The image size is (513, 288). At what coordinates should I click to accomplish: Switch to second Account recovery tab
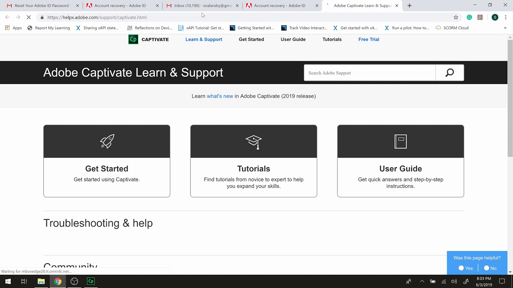[x=282, y=6]
